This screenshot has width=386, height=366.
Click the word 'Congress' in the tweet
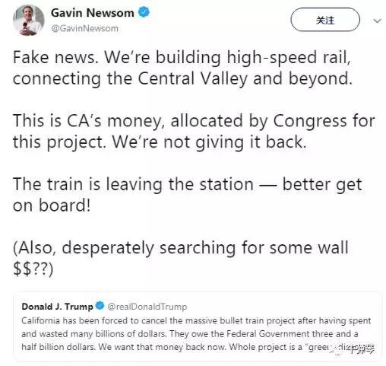point(310,122)
